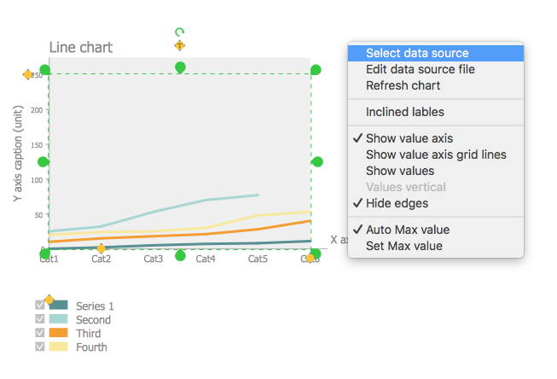The width and height of the screenshot is (557, 379).
Task: Select Refresh chart menu entry
Action: (403, 85)
